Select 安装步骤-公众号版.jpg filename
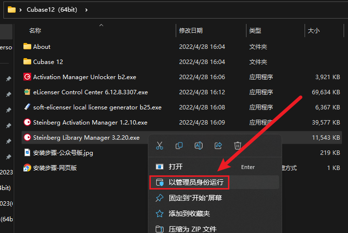The height and width of the screenshot is (233, 348). (63, 153)
